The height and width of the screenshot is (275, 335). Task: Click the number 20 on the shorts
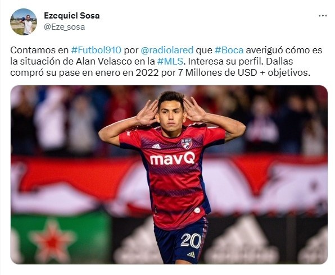coord(191,241)
